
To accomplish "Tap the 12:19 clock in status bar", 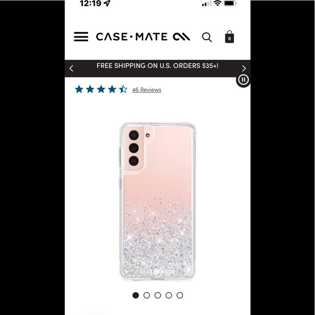I will pyautogui.click(x=90, y=3).
